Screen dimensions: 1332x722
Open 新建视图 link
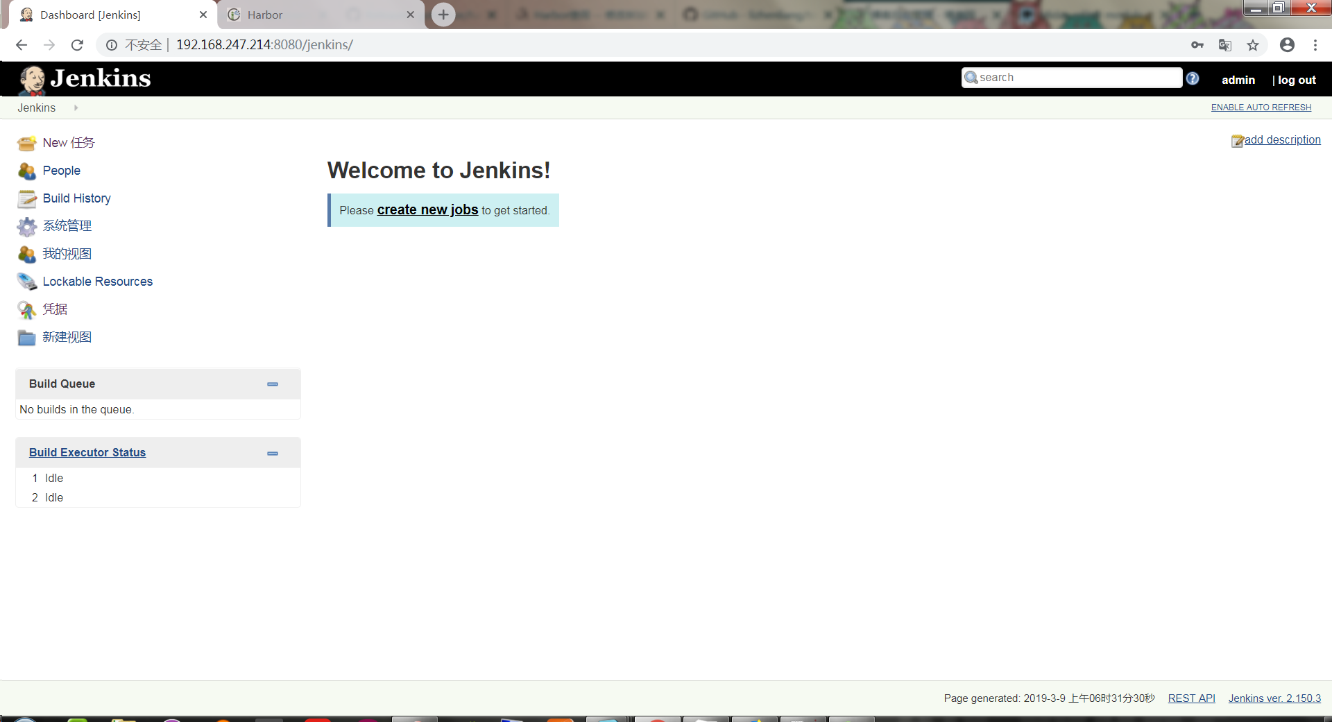(67, 337)
